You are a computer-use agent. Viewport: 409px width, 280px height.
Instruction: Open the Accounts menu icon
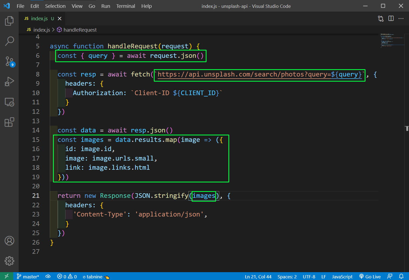(x=9, y=241)
